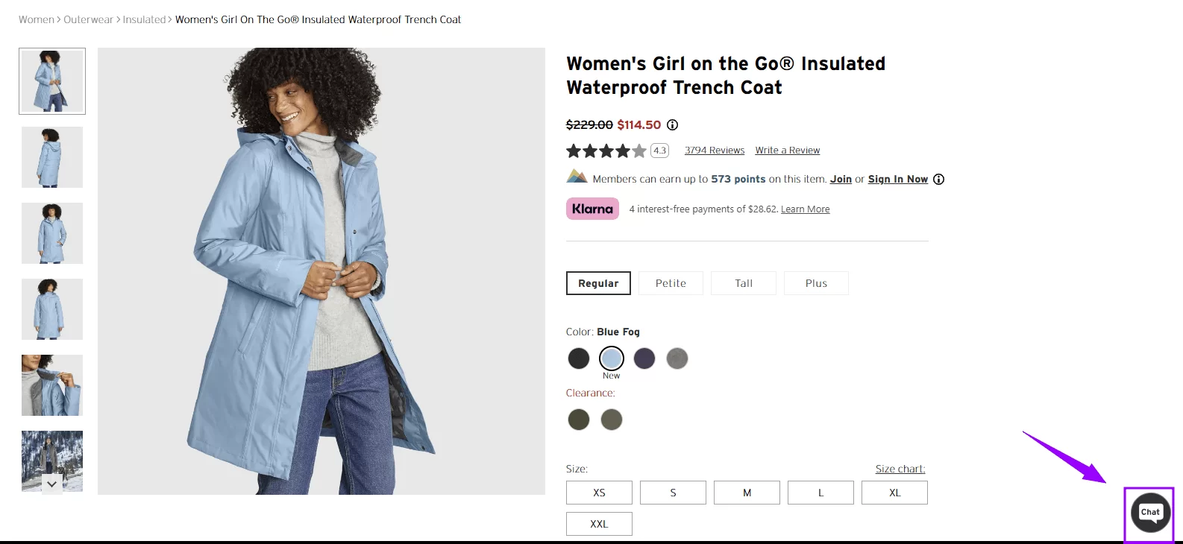Open the Size chart link
The width and height of the screenshot is (1183, 544).
coord(900,469)
